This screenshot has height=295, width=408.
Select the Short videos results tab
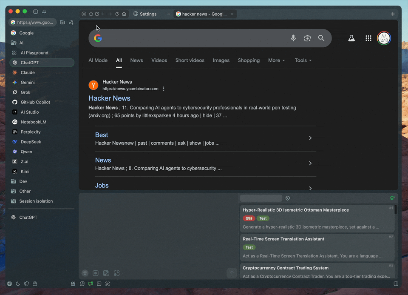click(190, 60)
